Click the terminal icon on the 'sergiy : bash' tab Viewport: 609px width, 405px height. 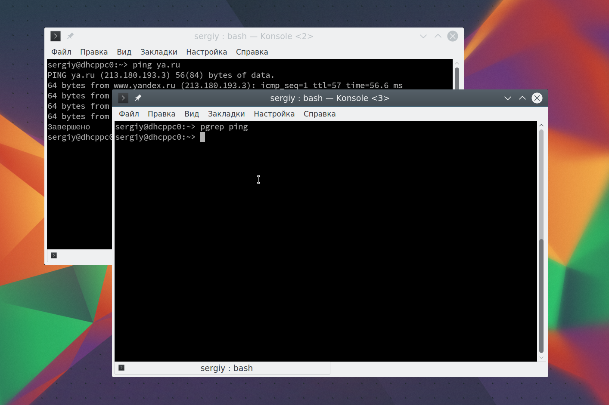pyautogui.click(x=121, y=368)
